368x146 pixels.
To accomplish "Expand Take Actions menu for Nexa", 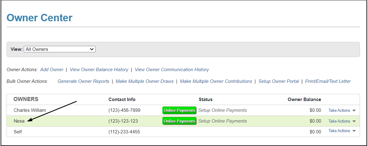I will click(x=342, y=121).
